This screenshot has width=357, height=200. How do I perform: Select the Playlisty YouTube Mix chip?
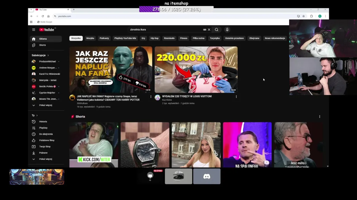point(125,38)
